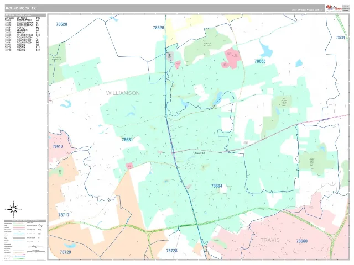Image resolution: width=354 pixels, height=265 pixels.
Task: Select the MANOR row in ZIP index
Action: [x=22, y=33]
